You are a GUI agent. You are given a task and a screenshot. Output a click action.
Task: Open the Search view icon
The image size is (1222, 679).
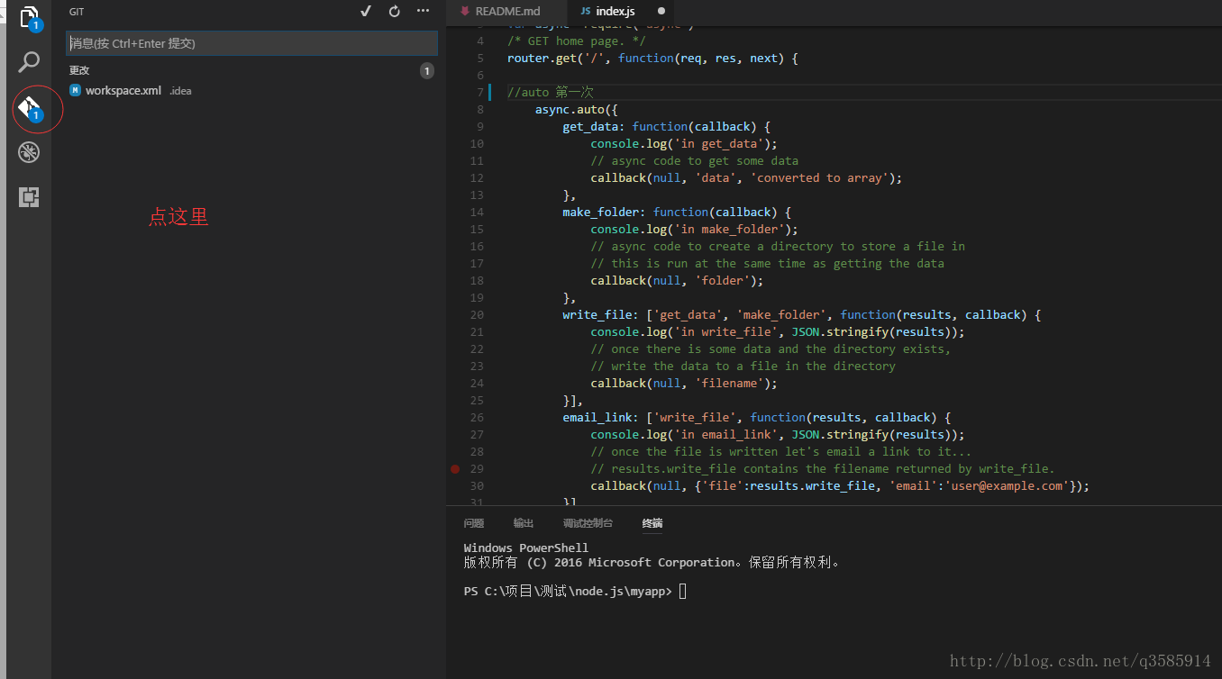point(29,62)
